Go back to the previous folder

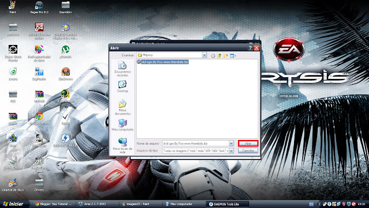click(213, 56)
